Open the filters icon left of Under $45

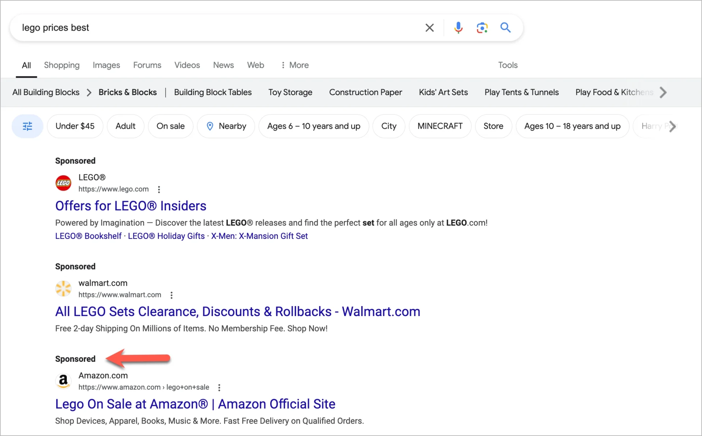point(27,126)
